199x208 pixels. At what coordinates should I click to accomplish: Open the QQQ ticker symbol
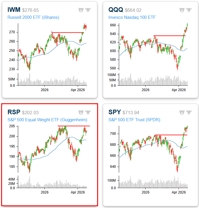pos(115,10)
